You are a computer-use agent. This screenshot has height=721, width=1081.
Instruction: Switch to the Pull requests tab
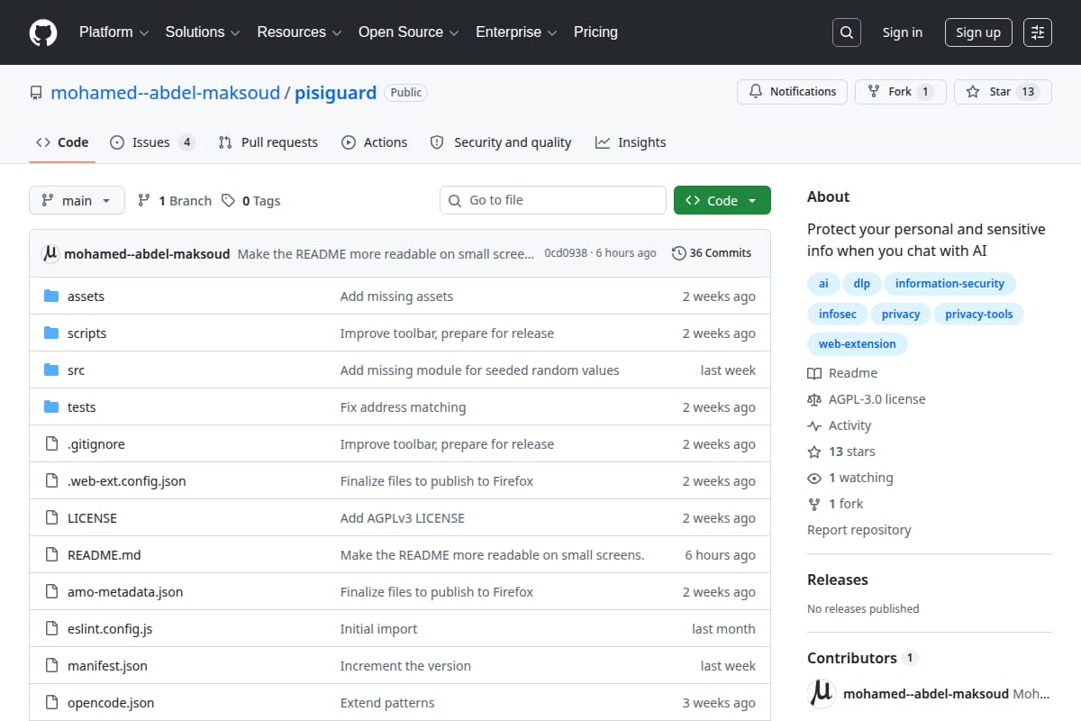268,142
